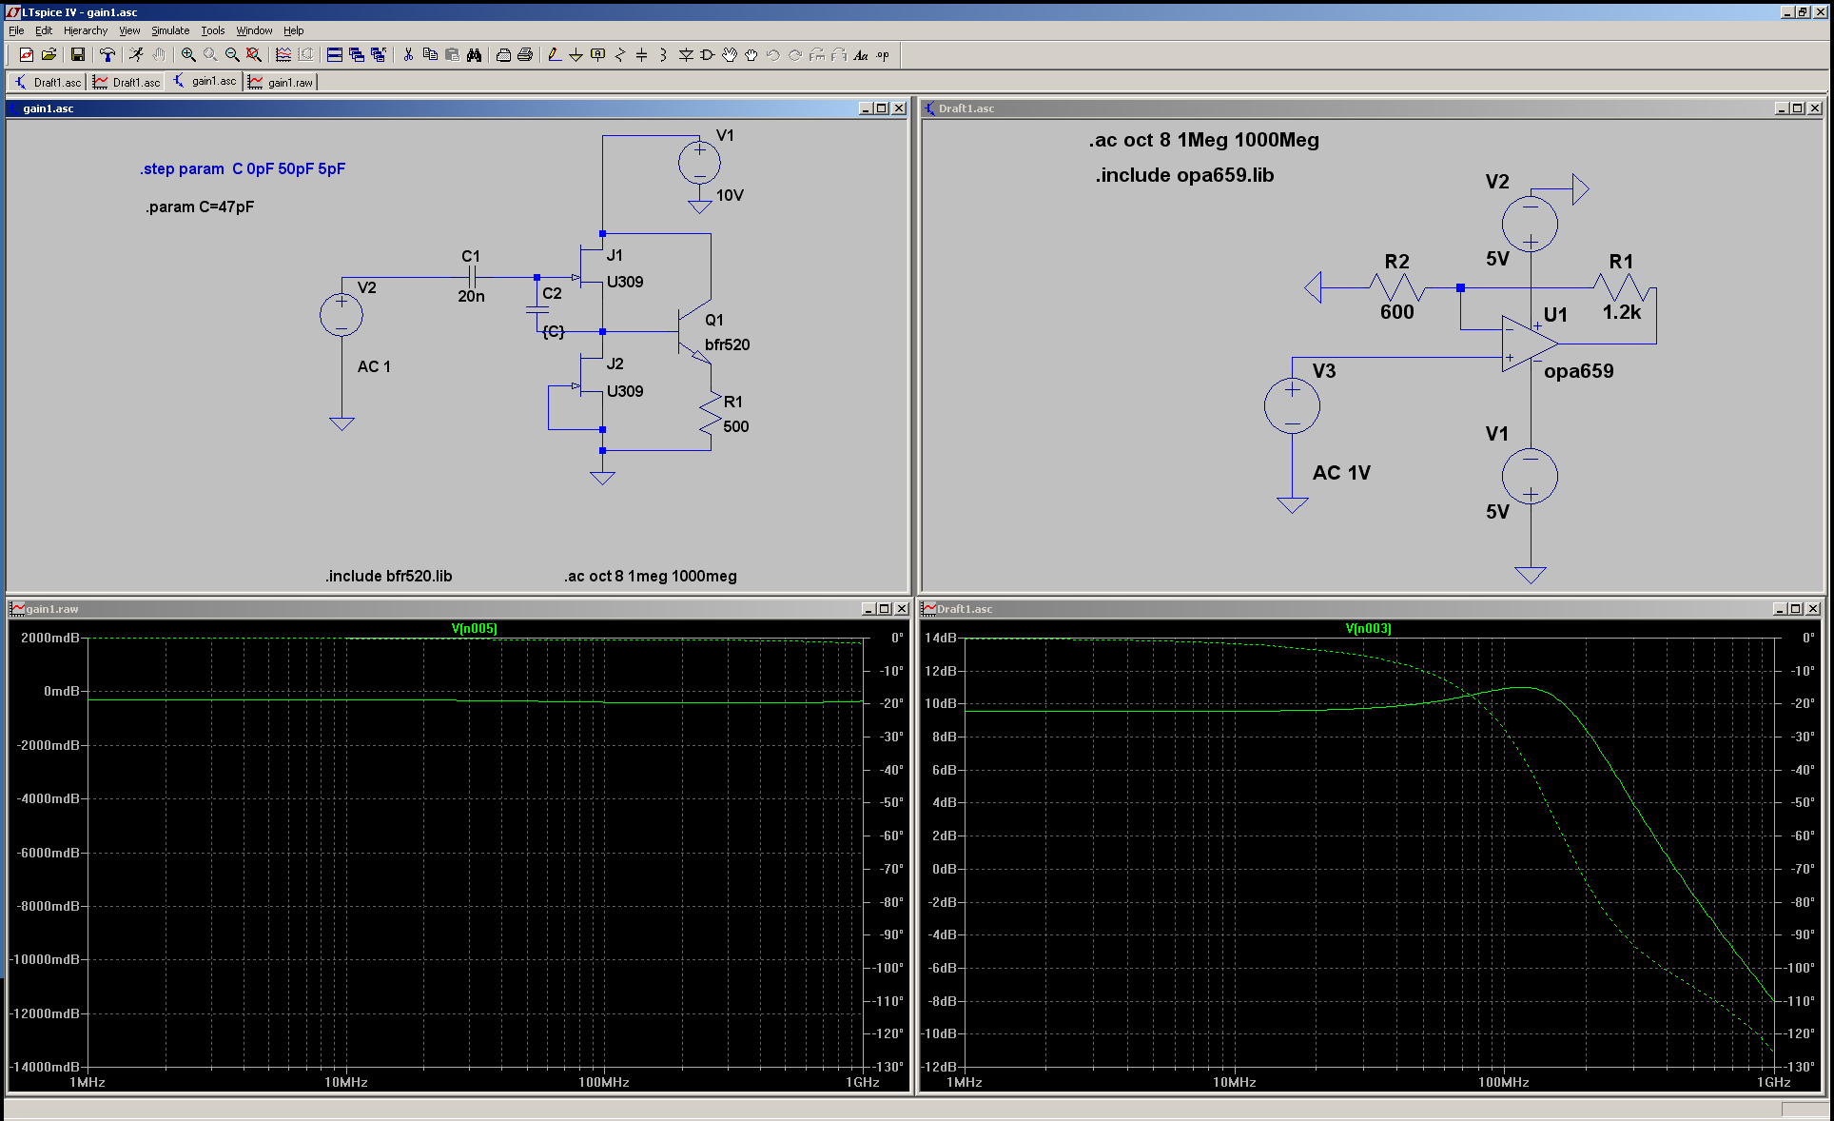This screenshot has width=1834, height=1121.
Task: Open the View menu
Action: click(129, 30)
